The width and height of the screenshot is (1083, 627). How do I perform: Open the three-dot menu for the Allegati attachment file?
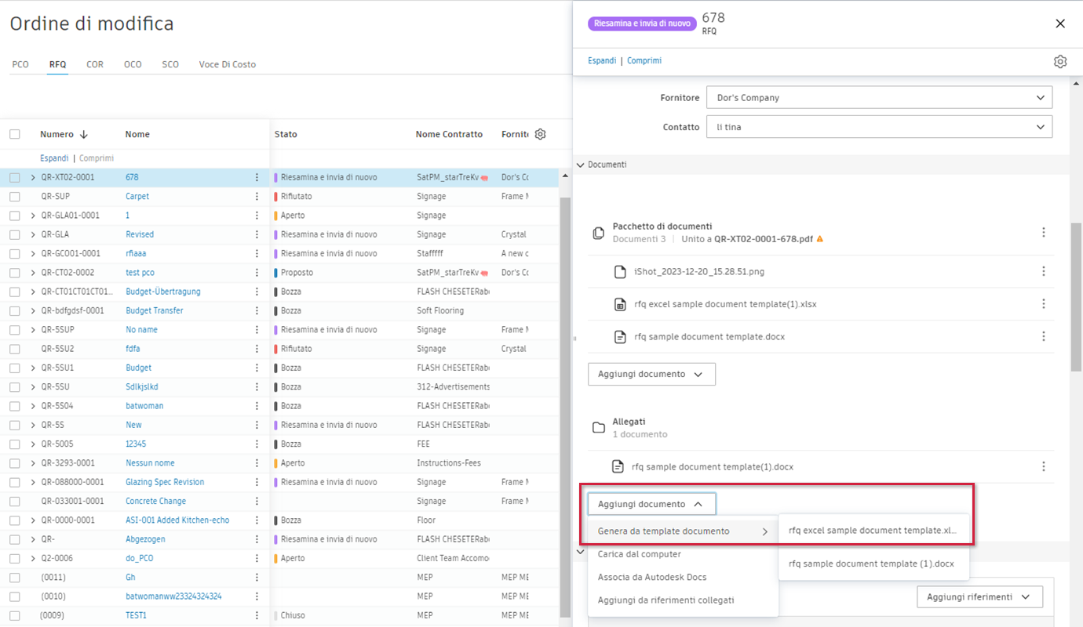click(1044, 466)
